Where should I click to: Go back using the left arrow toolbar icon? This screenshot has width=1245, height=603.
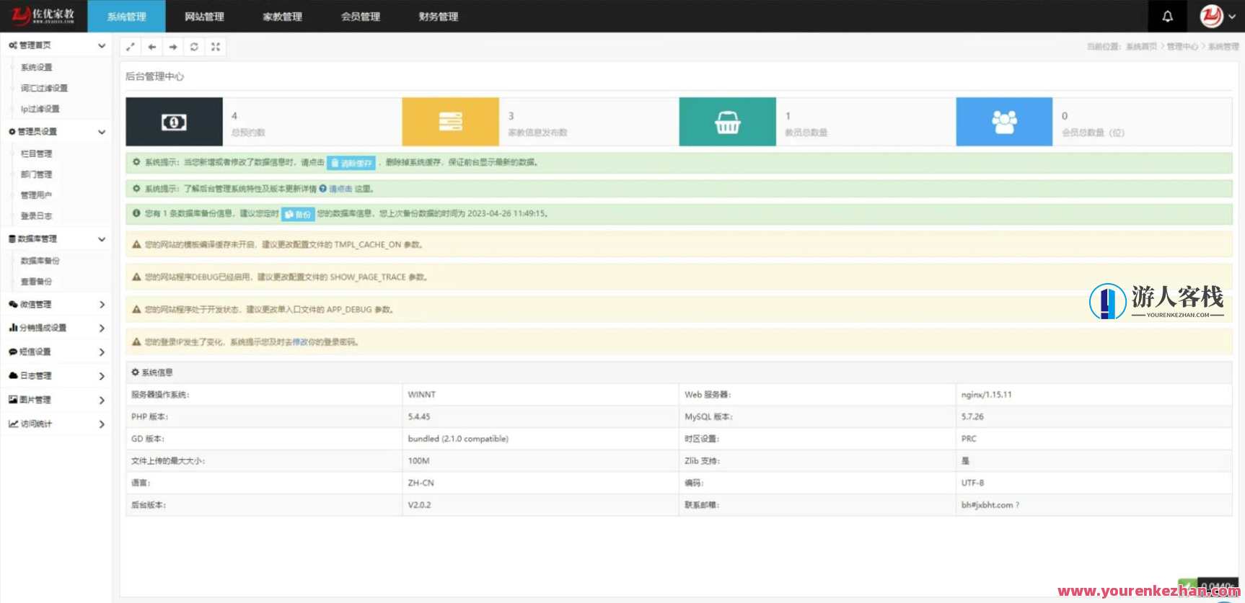[x=151, y=47]
